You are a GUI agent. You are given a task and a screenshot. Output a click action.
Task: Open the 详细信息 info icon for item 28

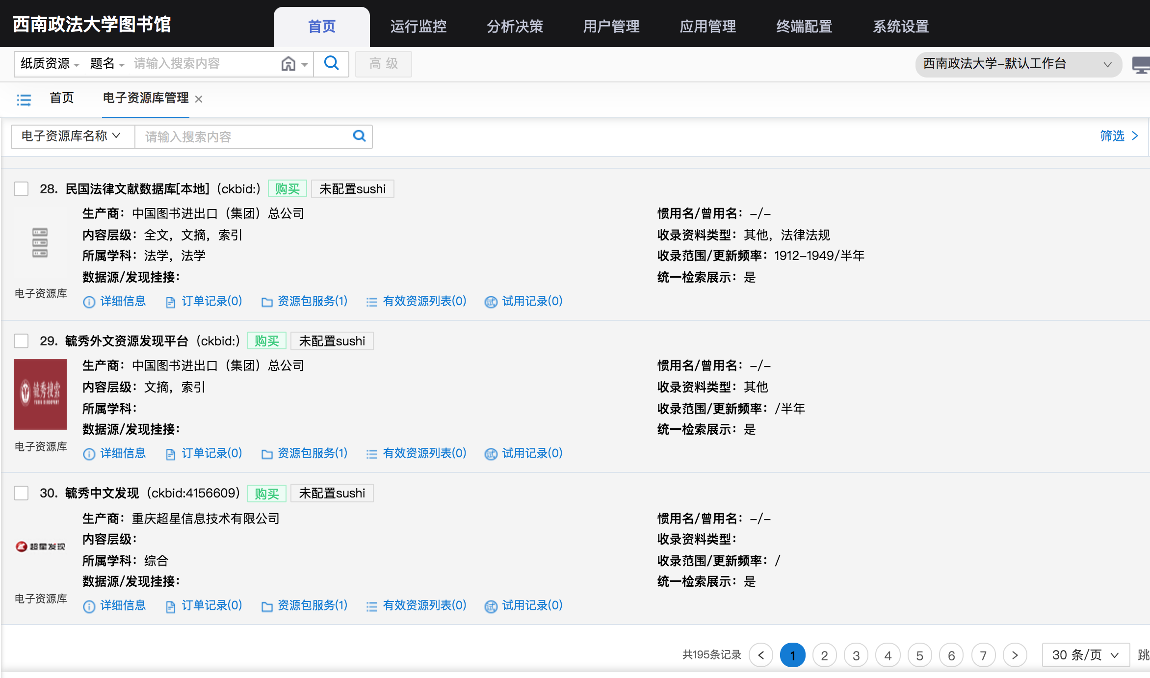click(x=89, y=302)
